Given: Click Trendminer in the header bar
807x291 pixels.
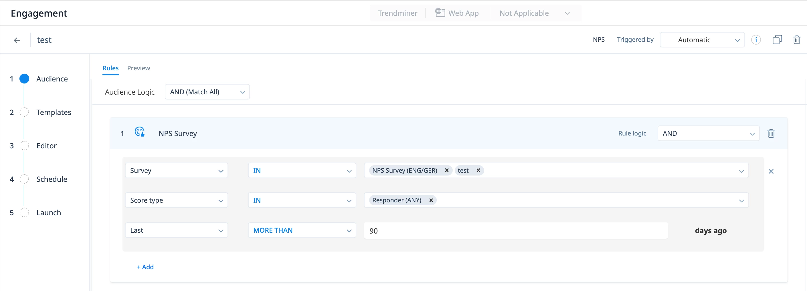Looking at the screenshot, I should tap(397, 13).
